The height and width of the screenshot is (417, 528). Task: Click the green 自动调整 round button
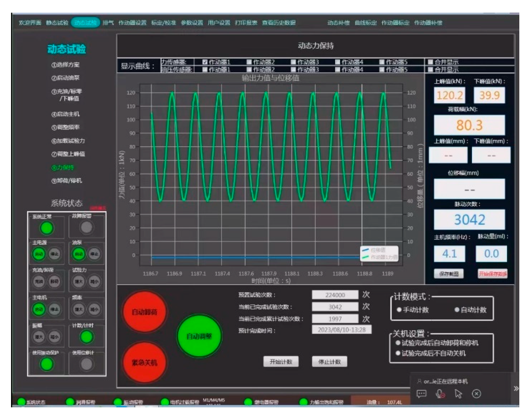tap(199, 336)
